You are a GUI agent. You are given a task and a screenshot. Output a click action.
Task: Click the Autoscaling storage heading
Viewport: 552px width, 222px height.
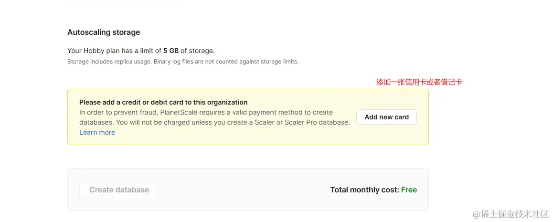[x=104, y=32]
